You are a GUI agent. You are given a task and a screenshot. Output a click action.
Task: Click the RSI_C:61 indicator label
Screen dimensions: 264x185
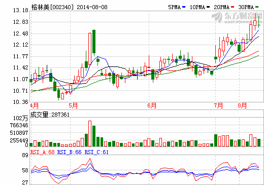(96, 152)
